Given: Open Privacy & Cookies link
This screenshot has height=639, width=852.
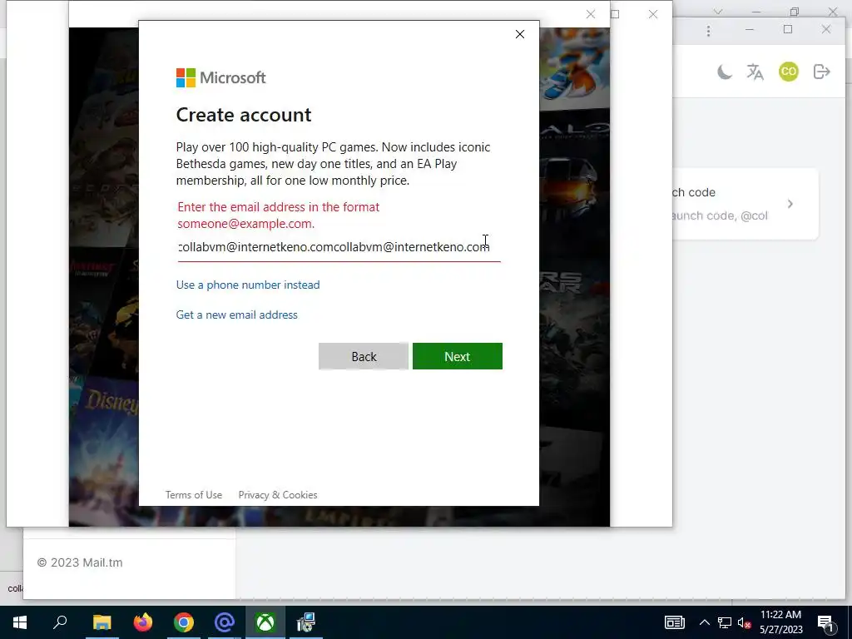Looking at the screenshot, I should pos(278,495).
